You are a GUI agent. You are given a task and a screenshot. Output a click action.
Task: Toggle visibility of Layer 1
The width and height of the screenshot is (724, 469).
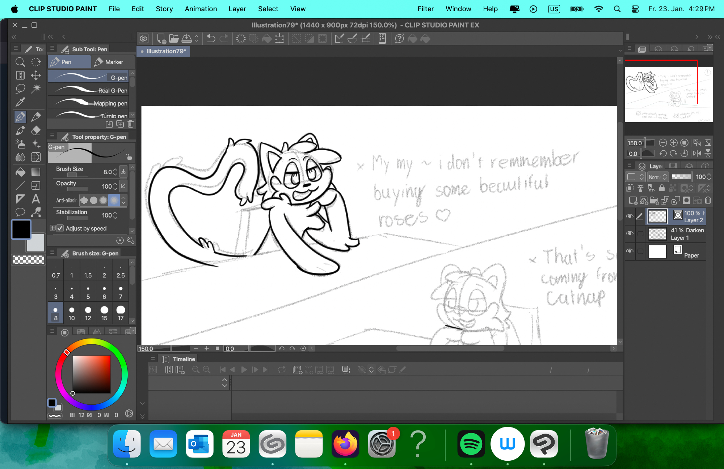[630, 233]
